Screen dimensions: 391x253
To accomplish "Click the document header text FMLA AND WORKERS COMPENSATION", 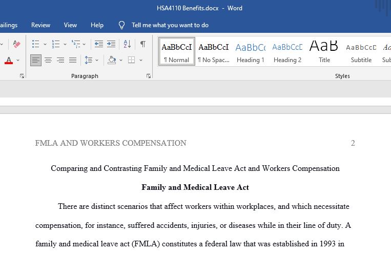I will pyautogui.click(x=111, y=143).
